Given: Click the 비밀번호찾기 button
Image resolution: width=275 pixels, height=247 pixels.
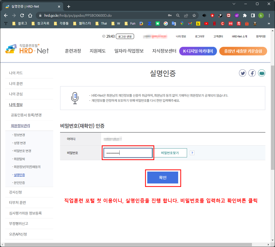Looking at the screenshot, I should pos(170,153).
